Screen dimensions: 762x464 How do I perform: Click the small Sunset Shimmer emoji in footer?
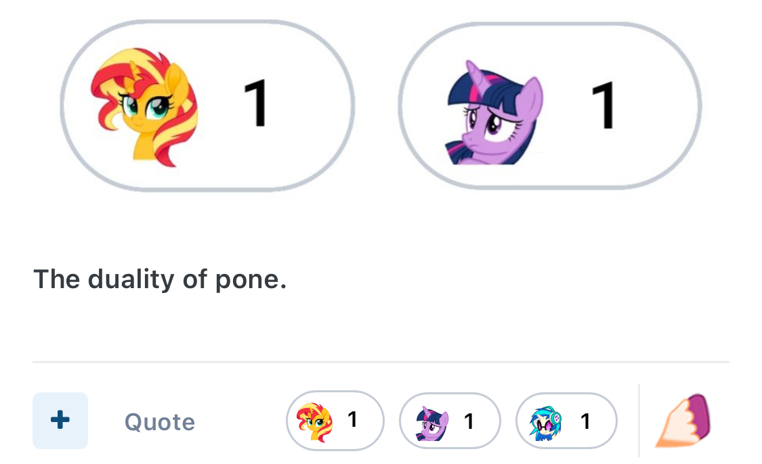click(314, 422)
